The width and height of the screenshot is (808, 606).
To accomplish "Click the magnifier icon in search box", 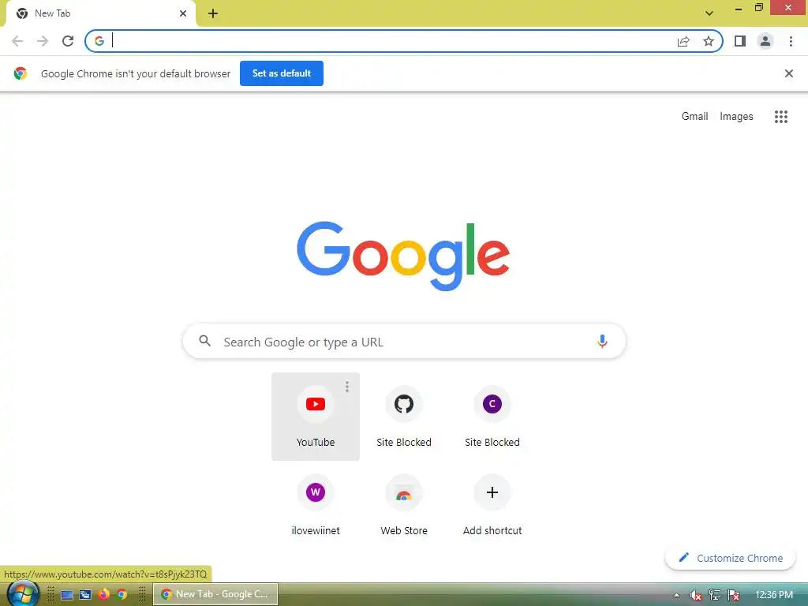I will pyautogui.click(x=204, y=341).
